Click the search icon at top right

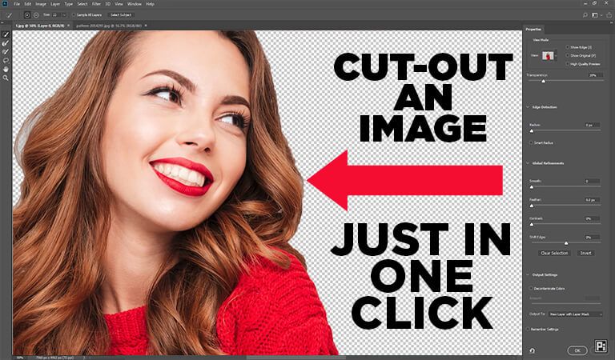(585, 15)
